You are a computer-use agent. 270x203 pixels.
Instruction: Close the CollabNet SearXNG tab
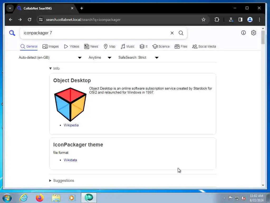pyautogui.click(x=72, y=8)
